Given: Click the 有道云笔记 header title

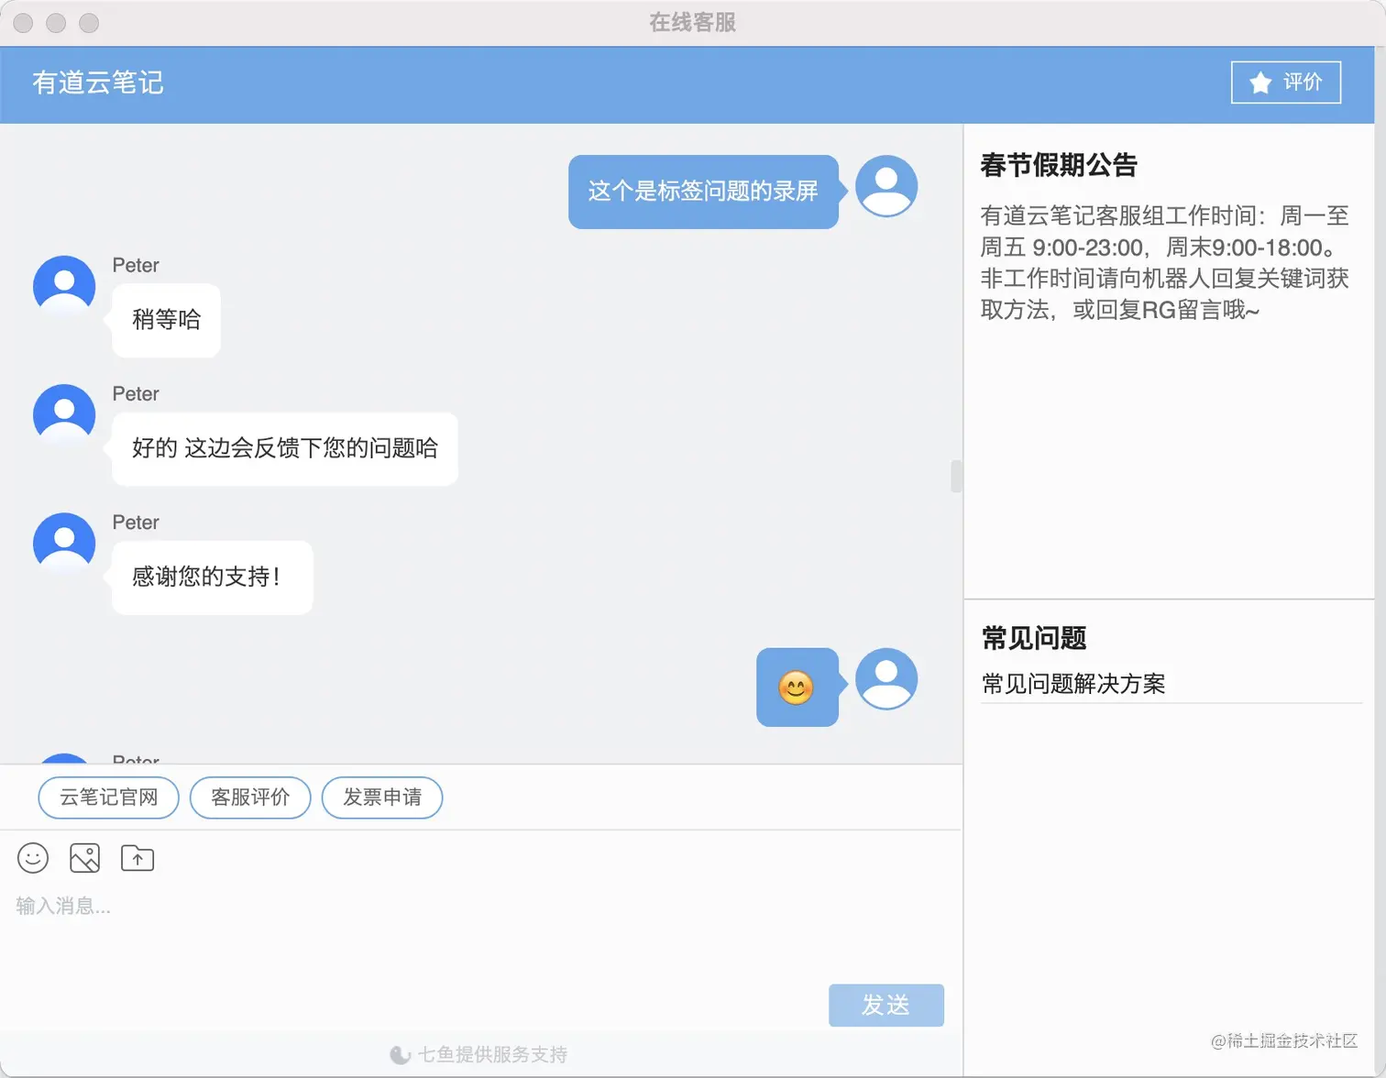Looking at the screenshot, I should 98,82.
